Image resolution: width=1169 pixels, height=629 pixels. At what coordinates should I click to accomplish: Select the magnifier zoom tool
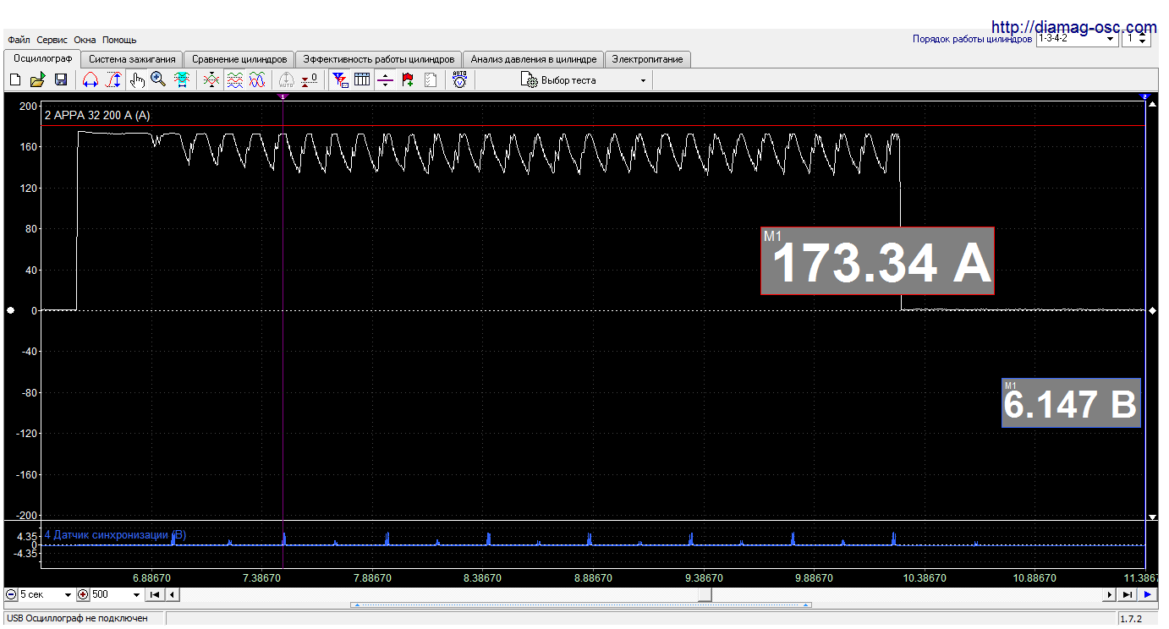(x=158, y=79)
